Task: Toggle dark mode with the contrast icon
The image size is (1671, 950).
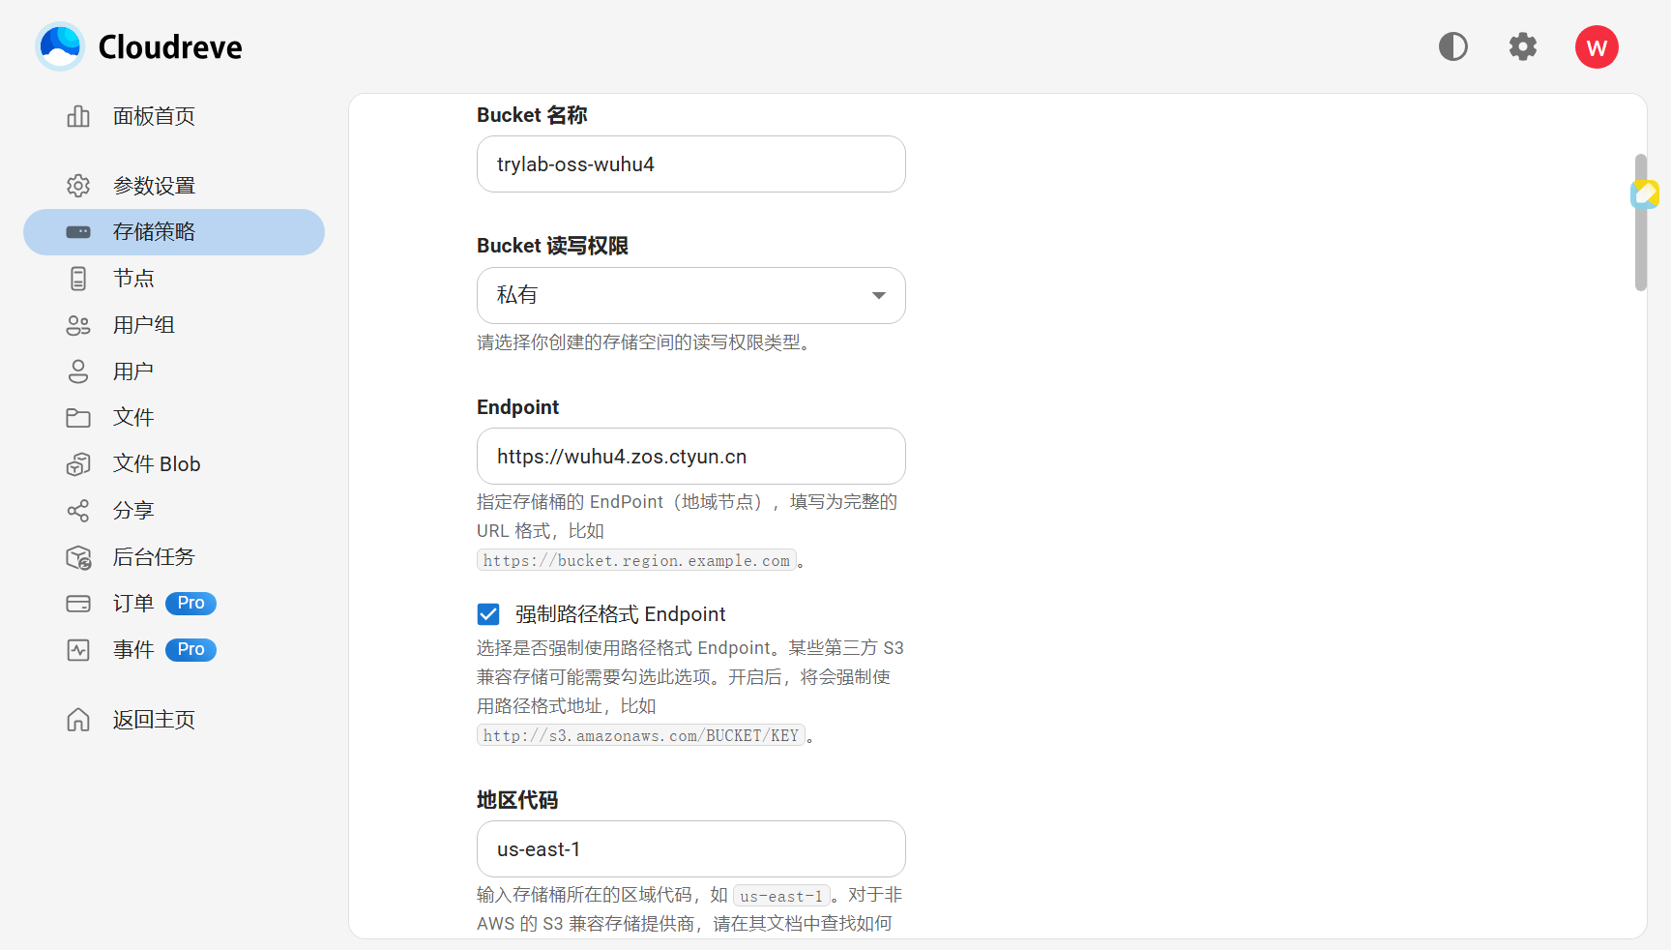Action: (1452, 46)
